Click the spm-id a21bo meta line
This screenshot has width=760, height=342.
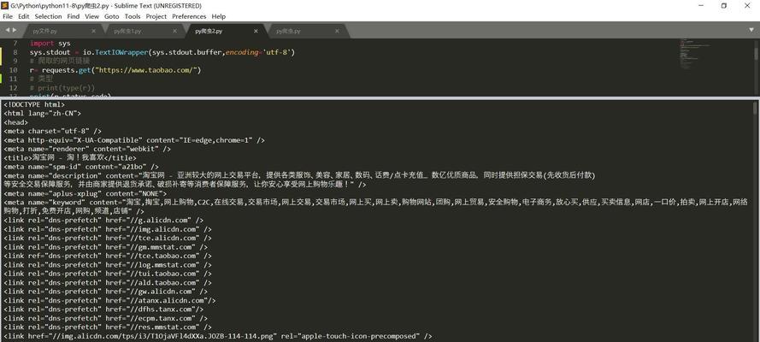click(x=81, y=167)
